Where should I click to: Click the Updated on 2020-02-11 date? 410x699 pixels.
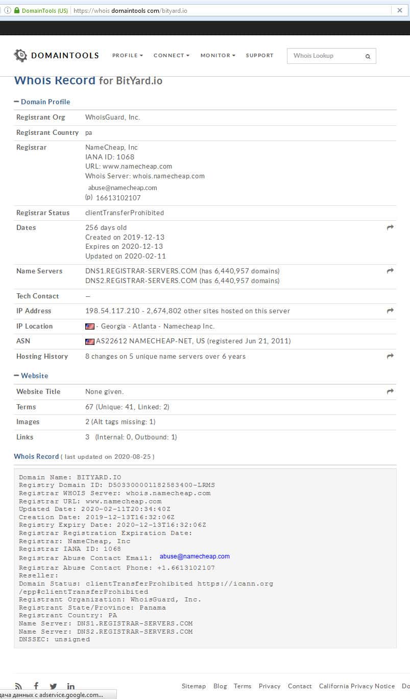click(126, 256)
